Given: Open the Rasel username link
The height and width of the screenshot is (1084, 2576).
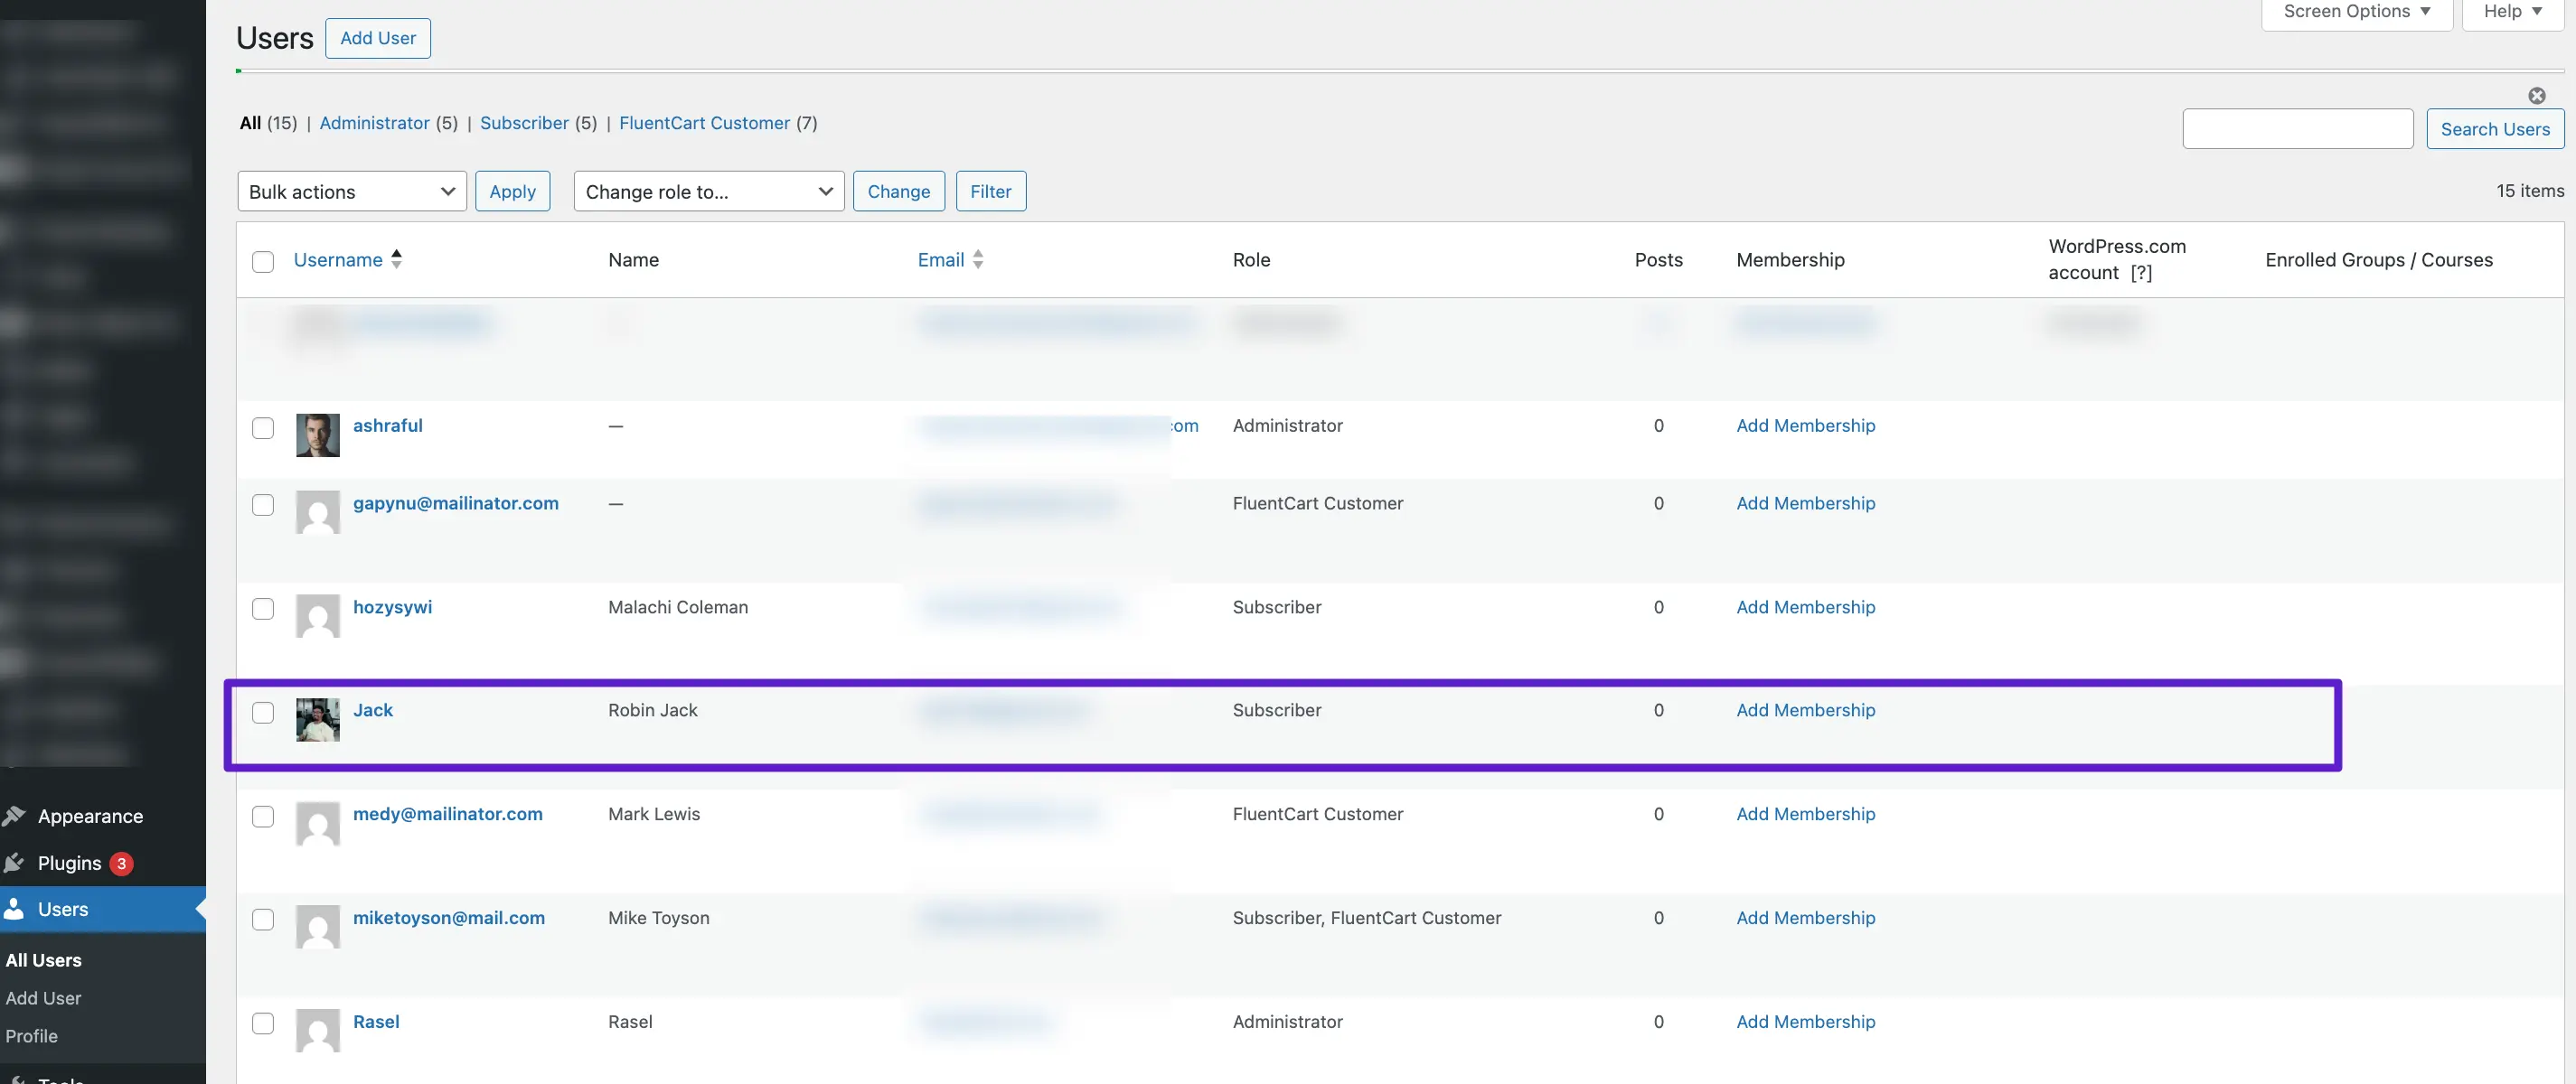Looking at the screenshot, I should point(376,1022).
